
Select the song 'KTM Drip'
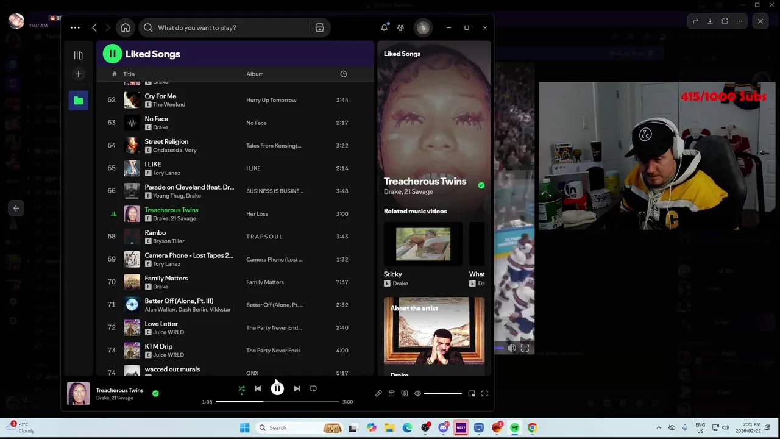coord(158,346)
